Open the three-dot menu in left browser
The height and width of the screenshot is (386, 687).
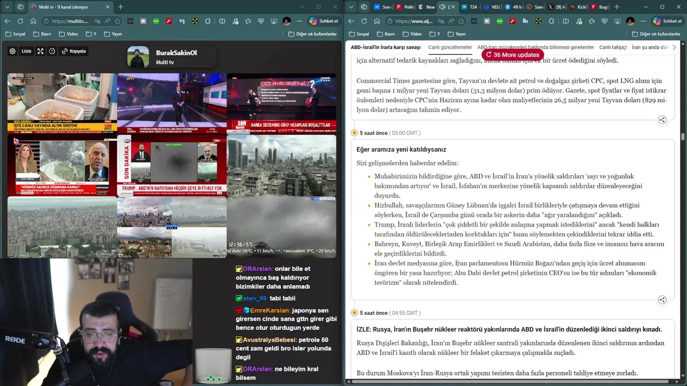coord(299,21)
